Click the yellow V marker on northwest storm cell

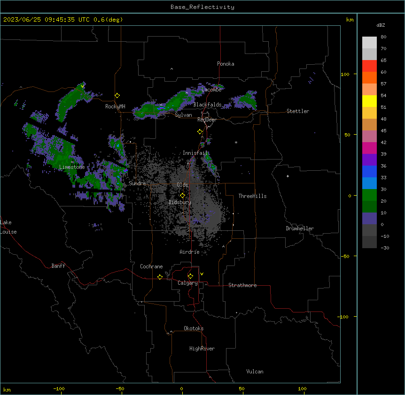coord(82,86)
